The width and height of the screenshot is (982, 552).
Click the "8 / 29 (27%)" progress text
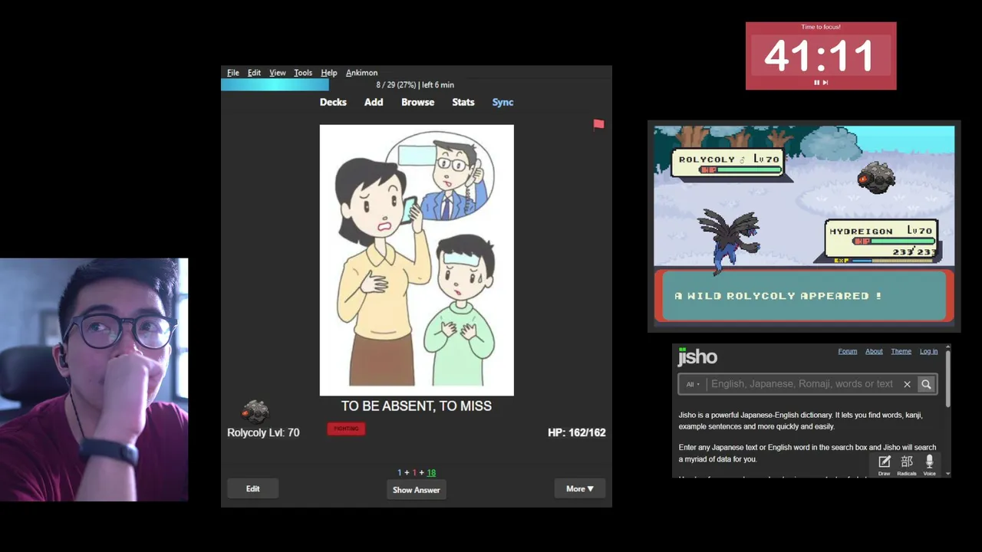point(396,85)
